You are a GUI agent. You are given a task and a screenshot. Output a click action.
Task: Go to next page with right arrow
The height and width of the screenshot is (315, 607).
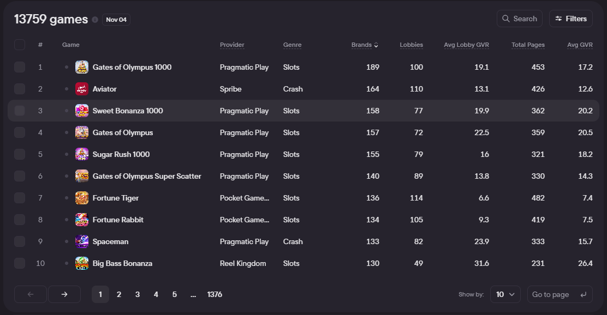[64, 294]
